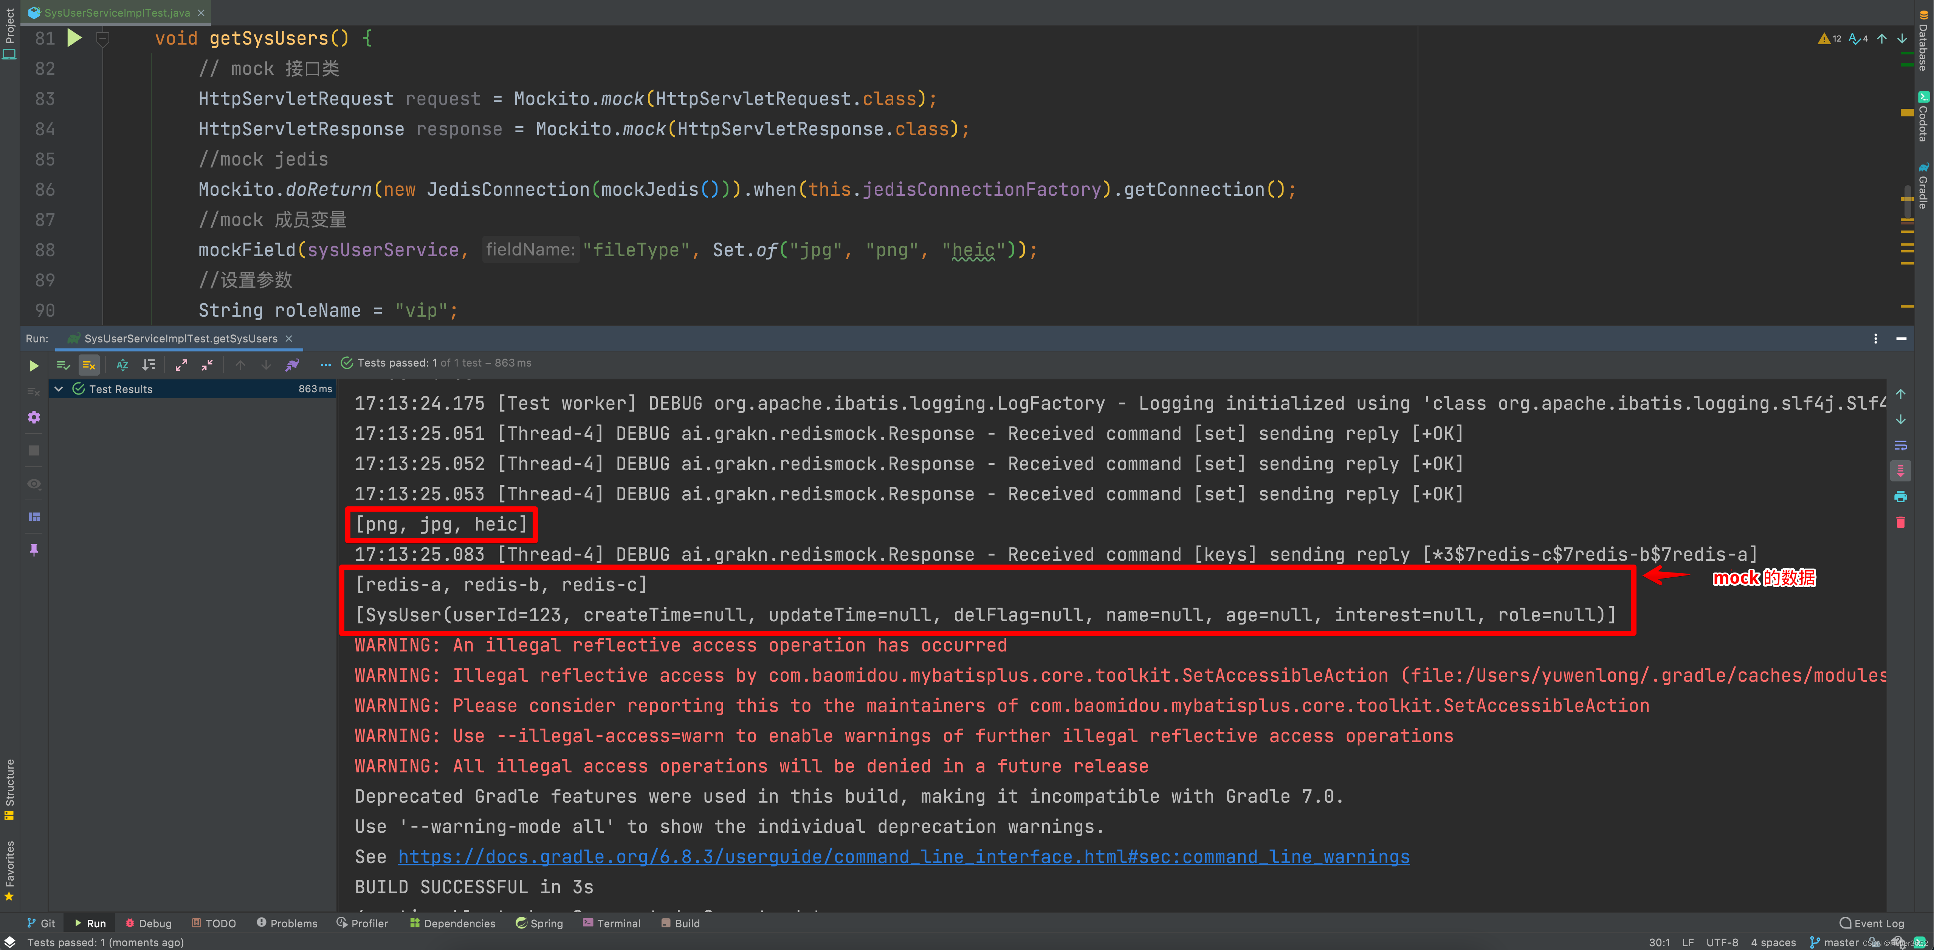Click the editor vertical scrollbar thumb

tap(1907, 201)
